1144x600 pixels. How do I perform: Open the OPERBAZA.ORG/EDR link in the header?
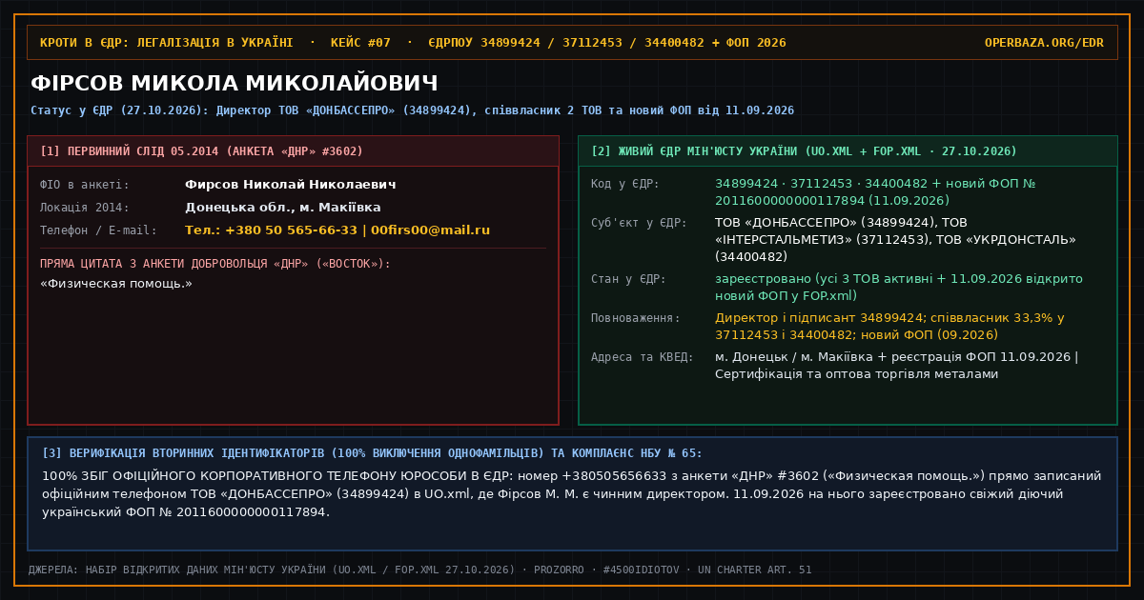1044,43
